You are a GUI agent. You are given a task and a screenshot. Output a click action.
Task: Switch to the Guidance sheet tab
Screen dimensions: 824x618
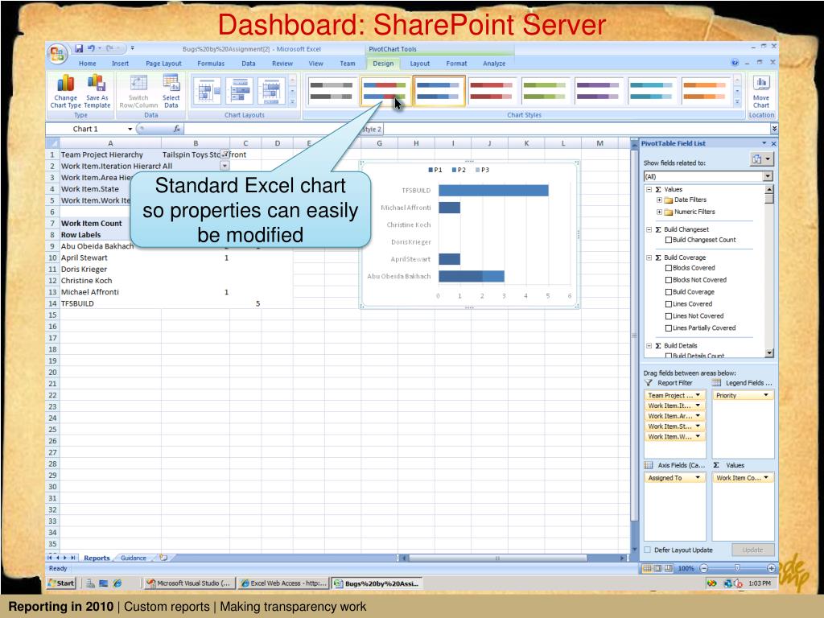pos(134,558)
